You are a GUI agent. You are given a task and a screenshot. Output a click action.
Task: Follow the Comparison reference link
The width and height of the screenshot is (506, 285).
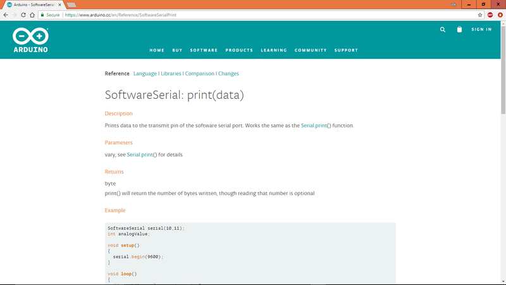(199, 73)
